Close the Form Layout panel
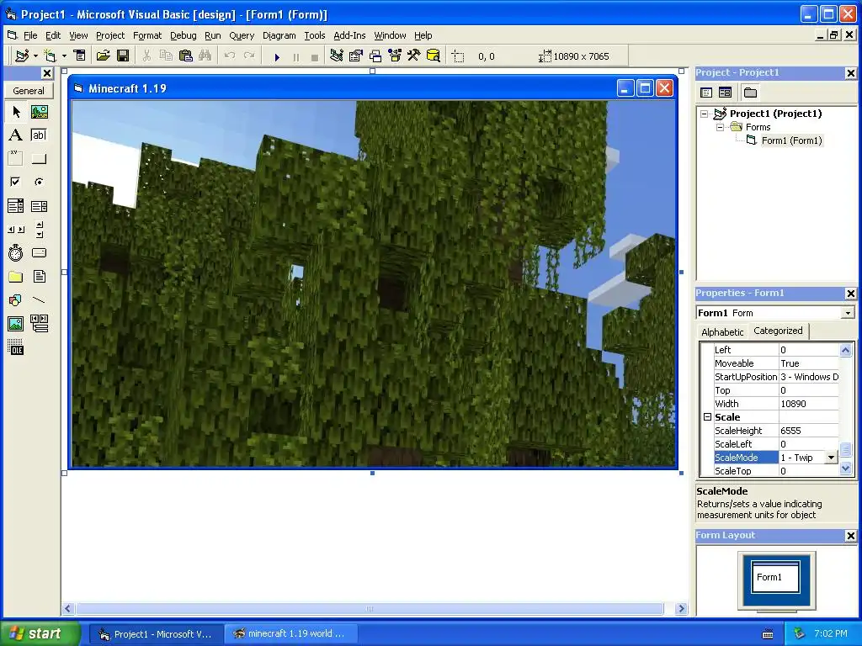Screen dimensions: 862x646 pyautogui.click(x=850, y=536)
